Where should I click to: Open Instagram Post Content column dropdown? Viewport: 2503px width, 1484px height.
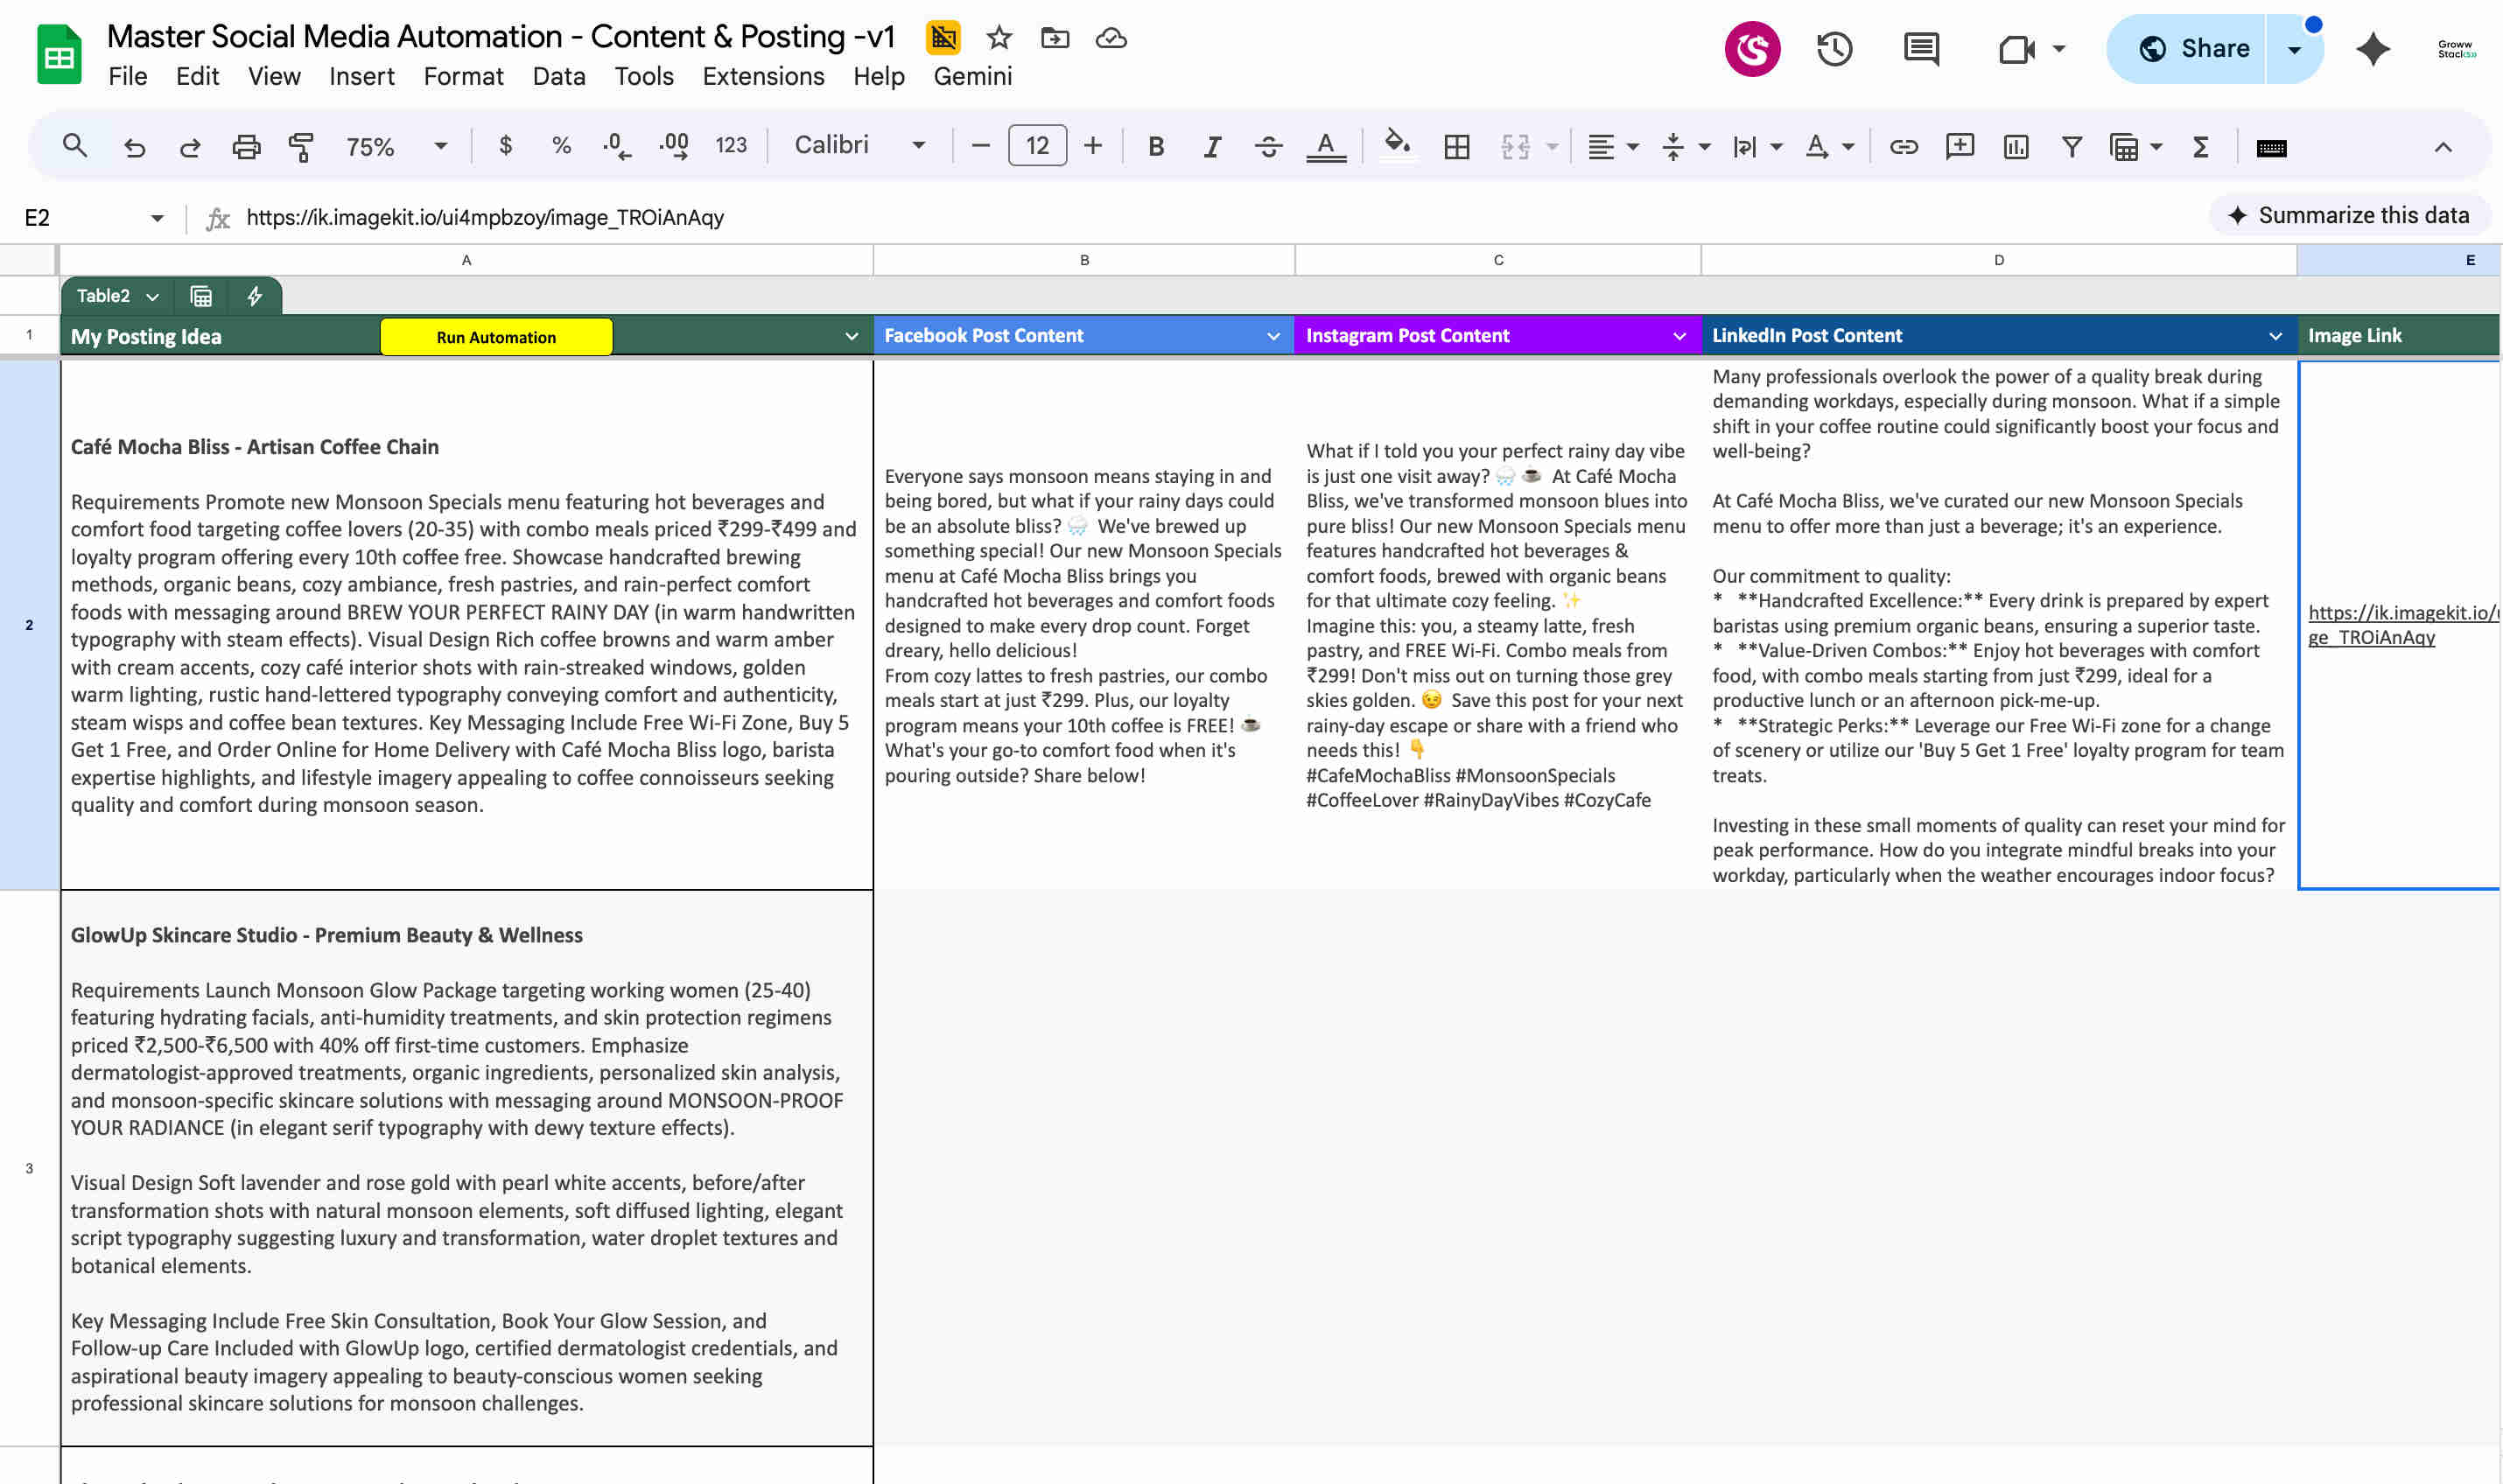point(1679,336)
